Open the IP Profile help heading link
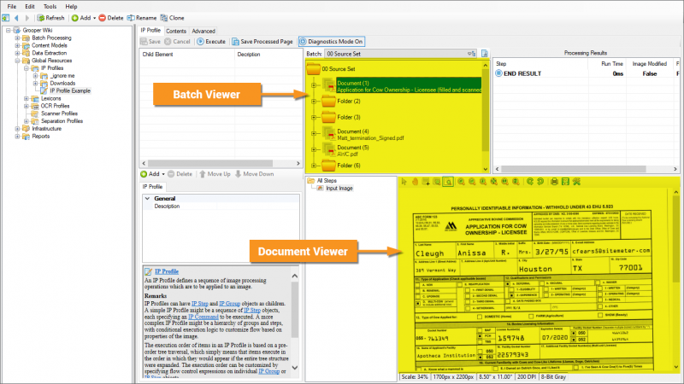 (166, 271)
